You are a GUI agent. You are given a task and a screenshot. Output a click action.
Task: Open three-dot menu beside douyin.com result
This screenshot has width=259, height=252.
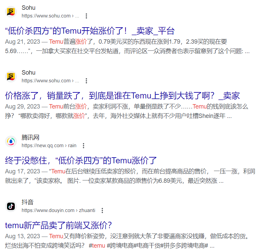(102, 210)
